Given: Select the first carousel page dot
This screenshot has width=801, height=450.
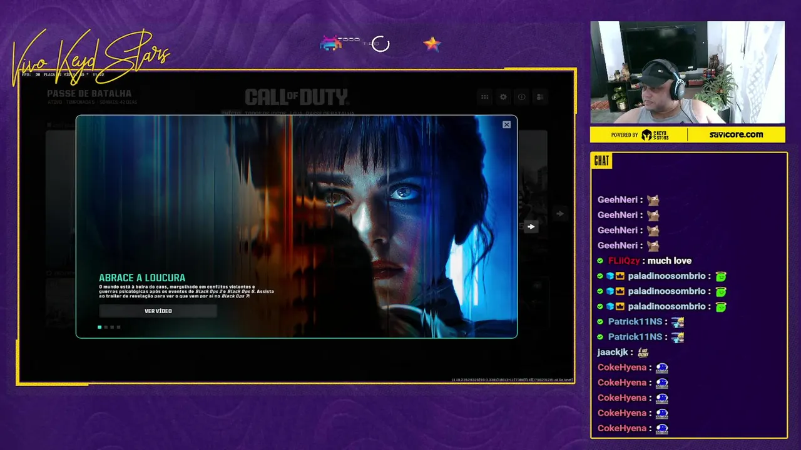Looking at the screenshot, I should pyautogui.click(x=99, y=327).
